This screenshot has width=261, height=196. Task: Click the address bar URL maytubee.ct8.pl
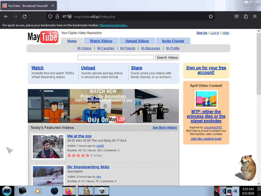[x=95, y=17]
